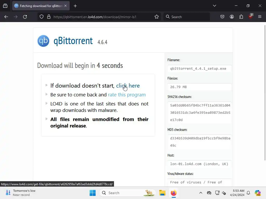This screenshot has width=266, height=199.
Task: Open the list all tabs dropdown
Action: pos(214,6)
